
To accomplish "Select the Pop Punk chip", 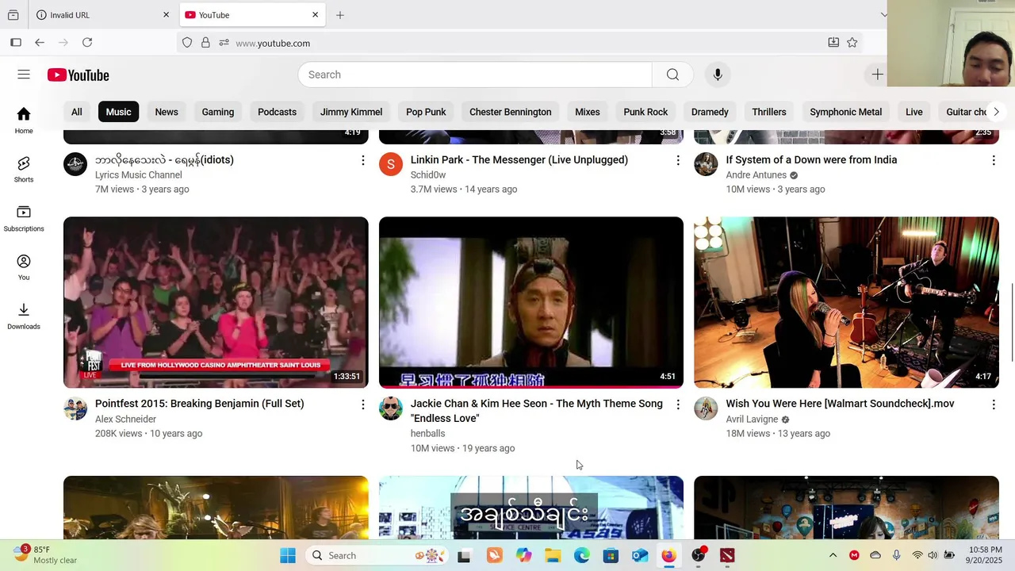I will pyautogui.click(x=426, y=112).
